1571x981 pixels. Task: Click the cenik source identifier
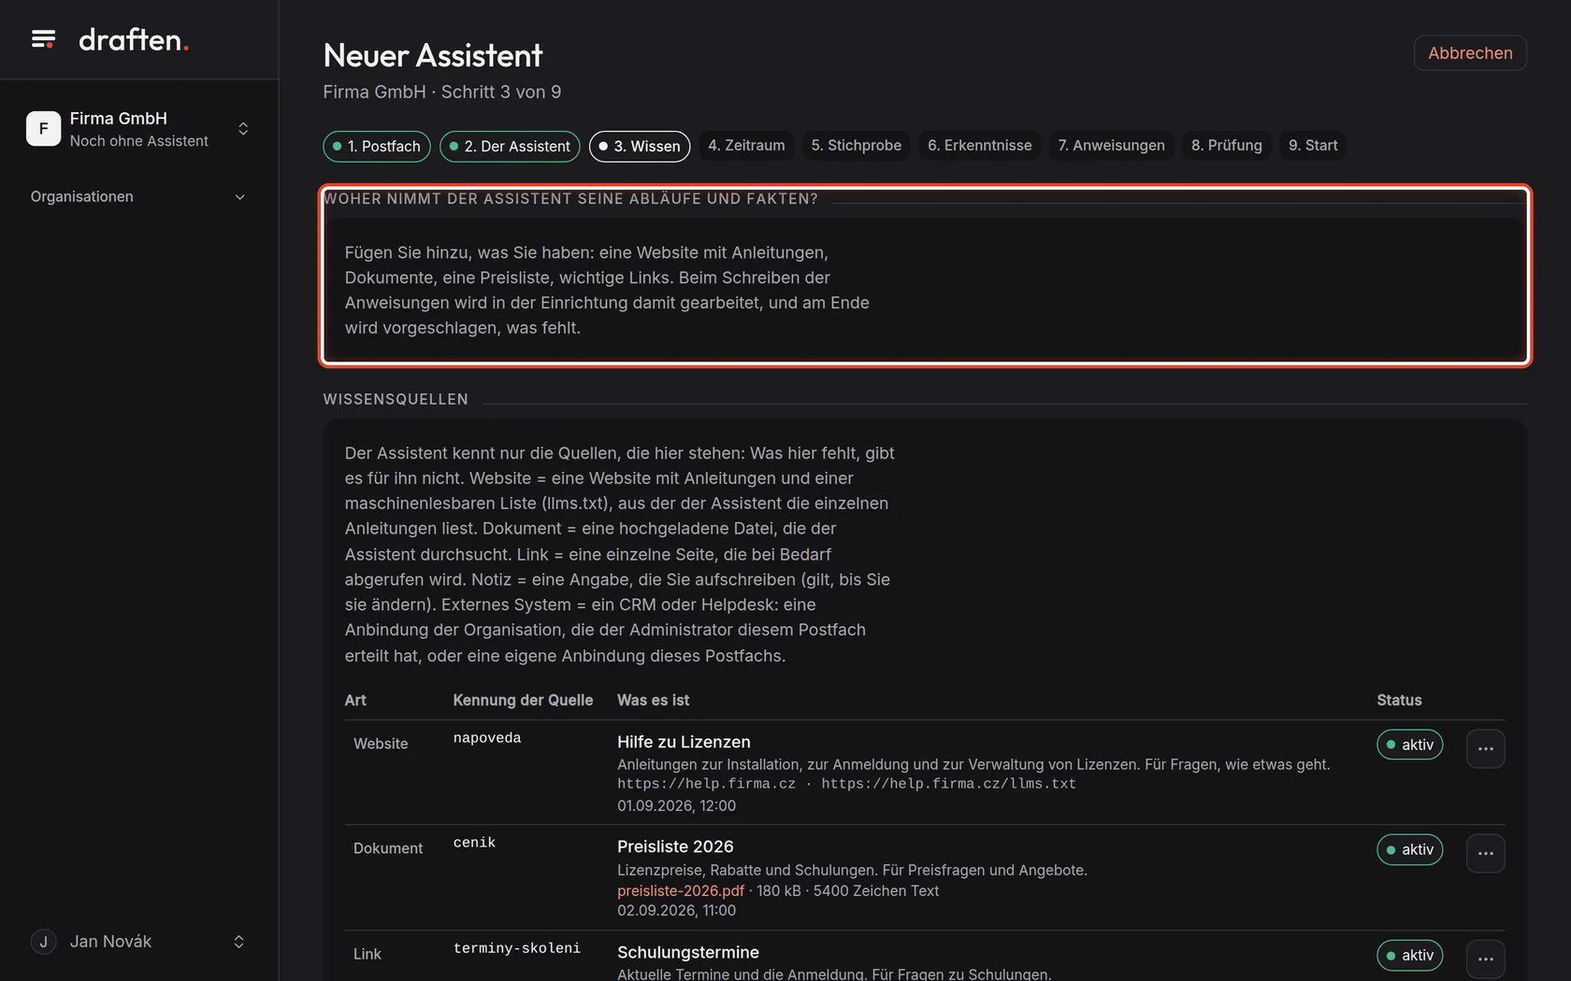(474, 843)
